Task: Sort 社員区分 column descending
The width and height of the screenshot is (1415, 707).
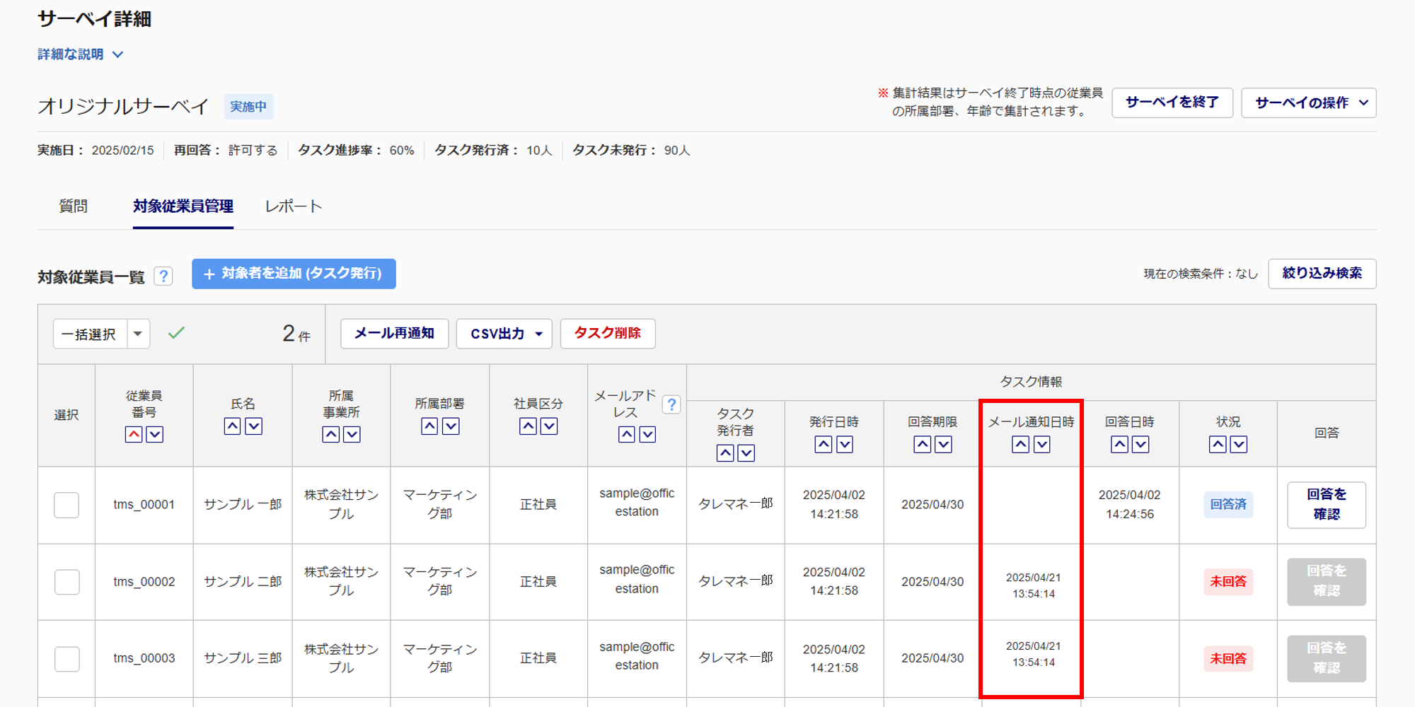Action: coord(549,426)
